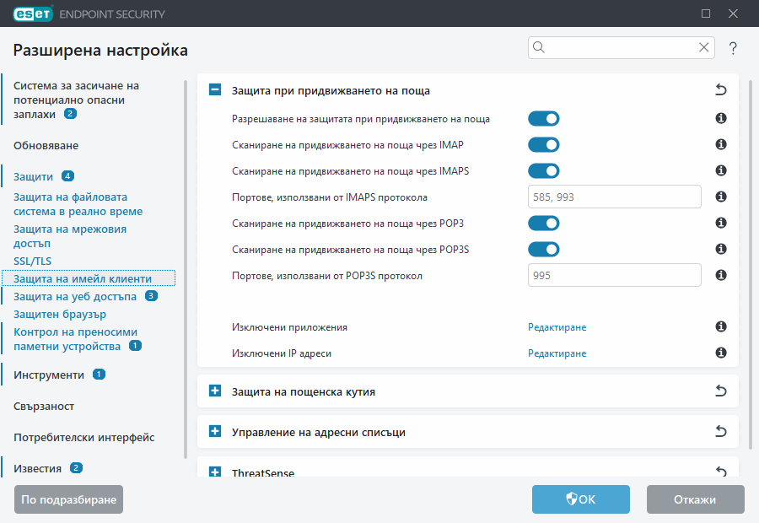Open Защита на уеб достъпа in sidebar
This screenshot has width=759, height=523.
point(75,296)
